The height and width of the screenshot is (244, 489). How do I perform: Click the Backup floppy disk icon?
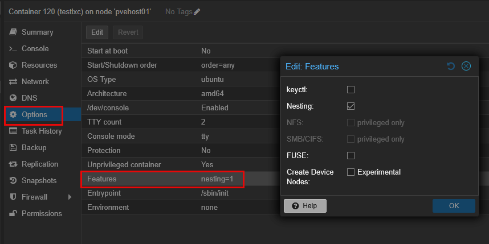(x=13, y=147)
